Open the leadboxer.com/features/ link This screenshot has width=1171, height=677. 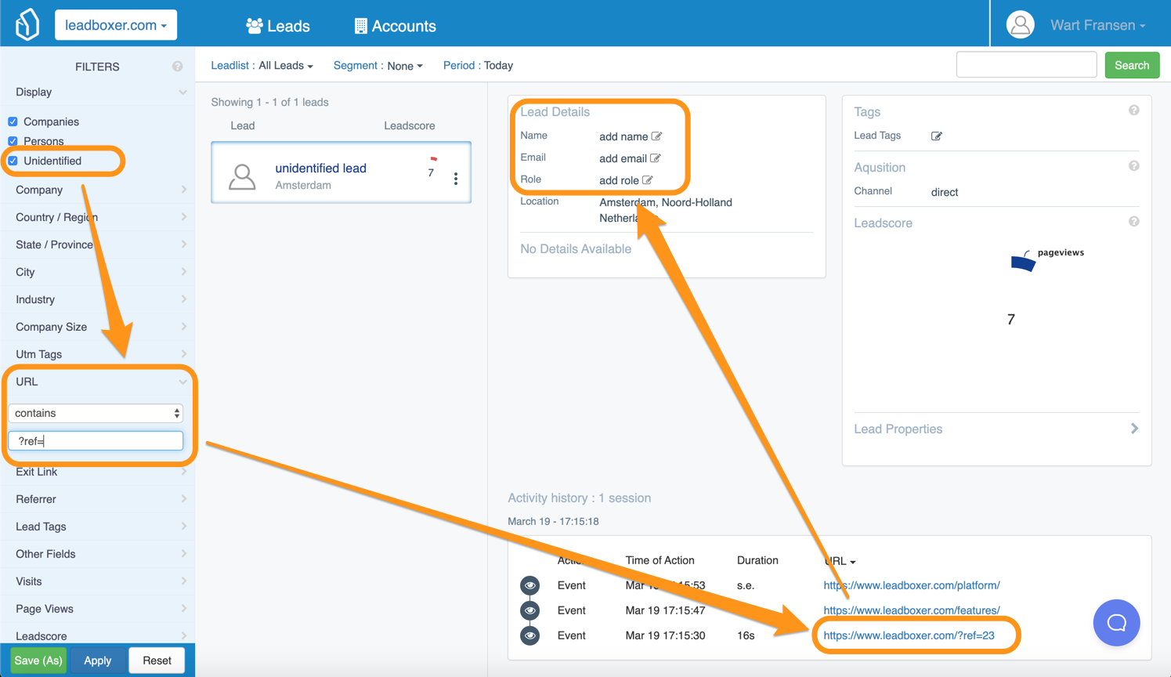912,610
